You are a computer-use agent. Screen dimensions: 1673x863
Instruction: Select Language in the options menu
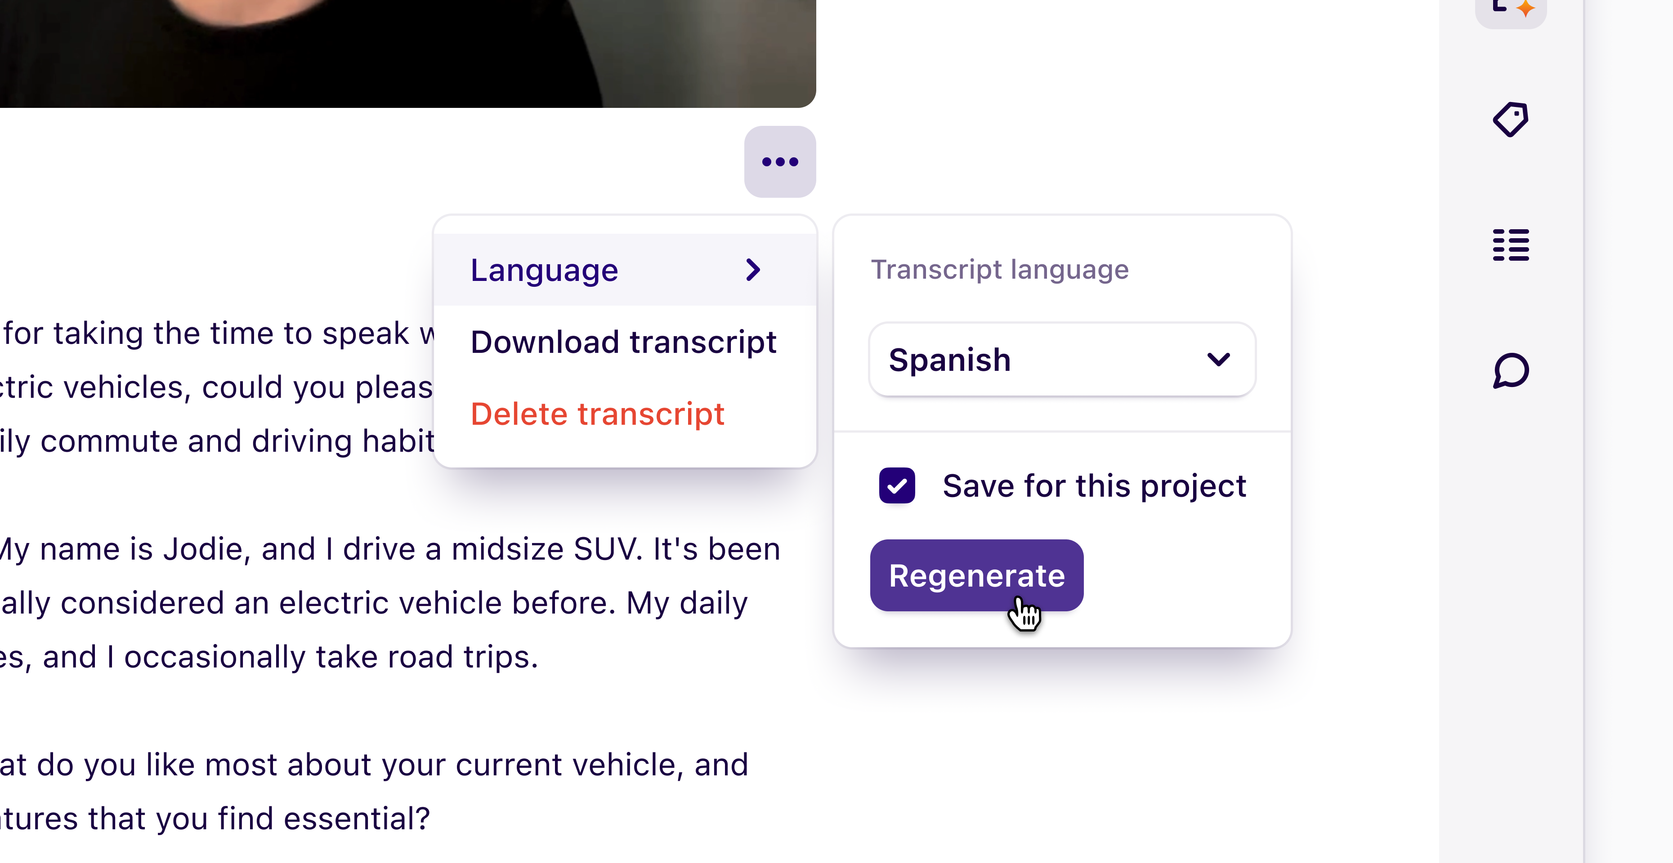click(545, 270)
